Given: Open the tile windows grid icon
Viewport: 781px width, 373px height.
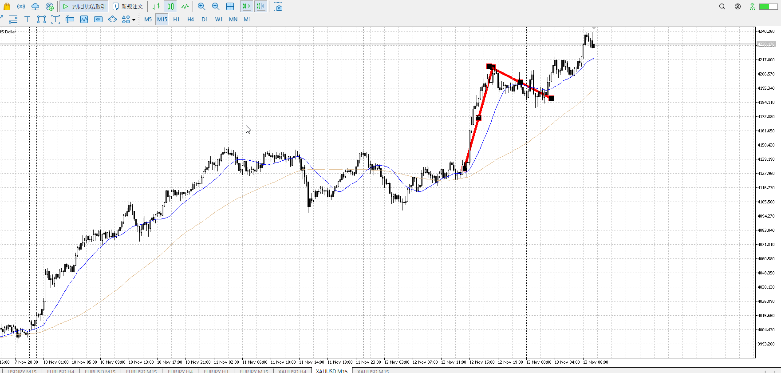Looking at the screenshot, I should 230,7.
